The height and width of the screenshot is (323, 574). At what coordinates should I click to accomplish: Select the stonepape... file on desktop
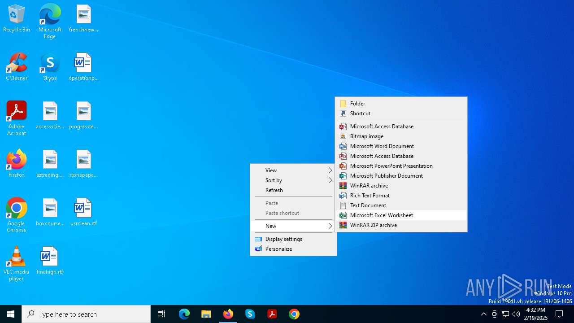click(83, 164)
